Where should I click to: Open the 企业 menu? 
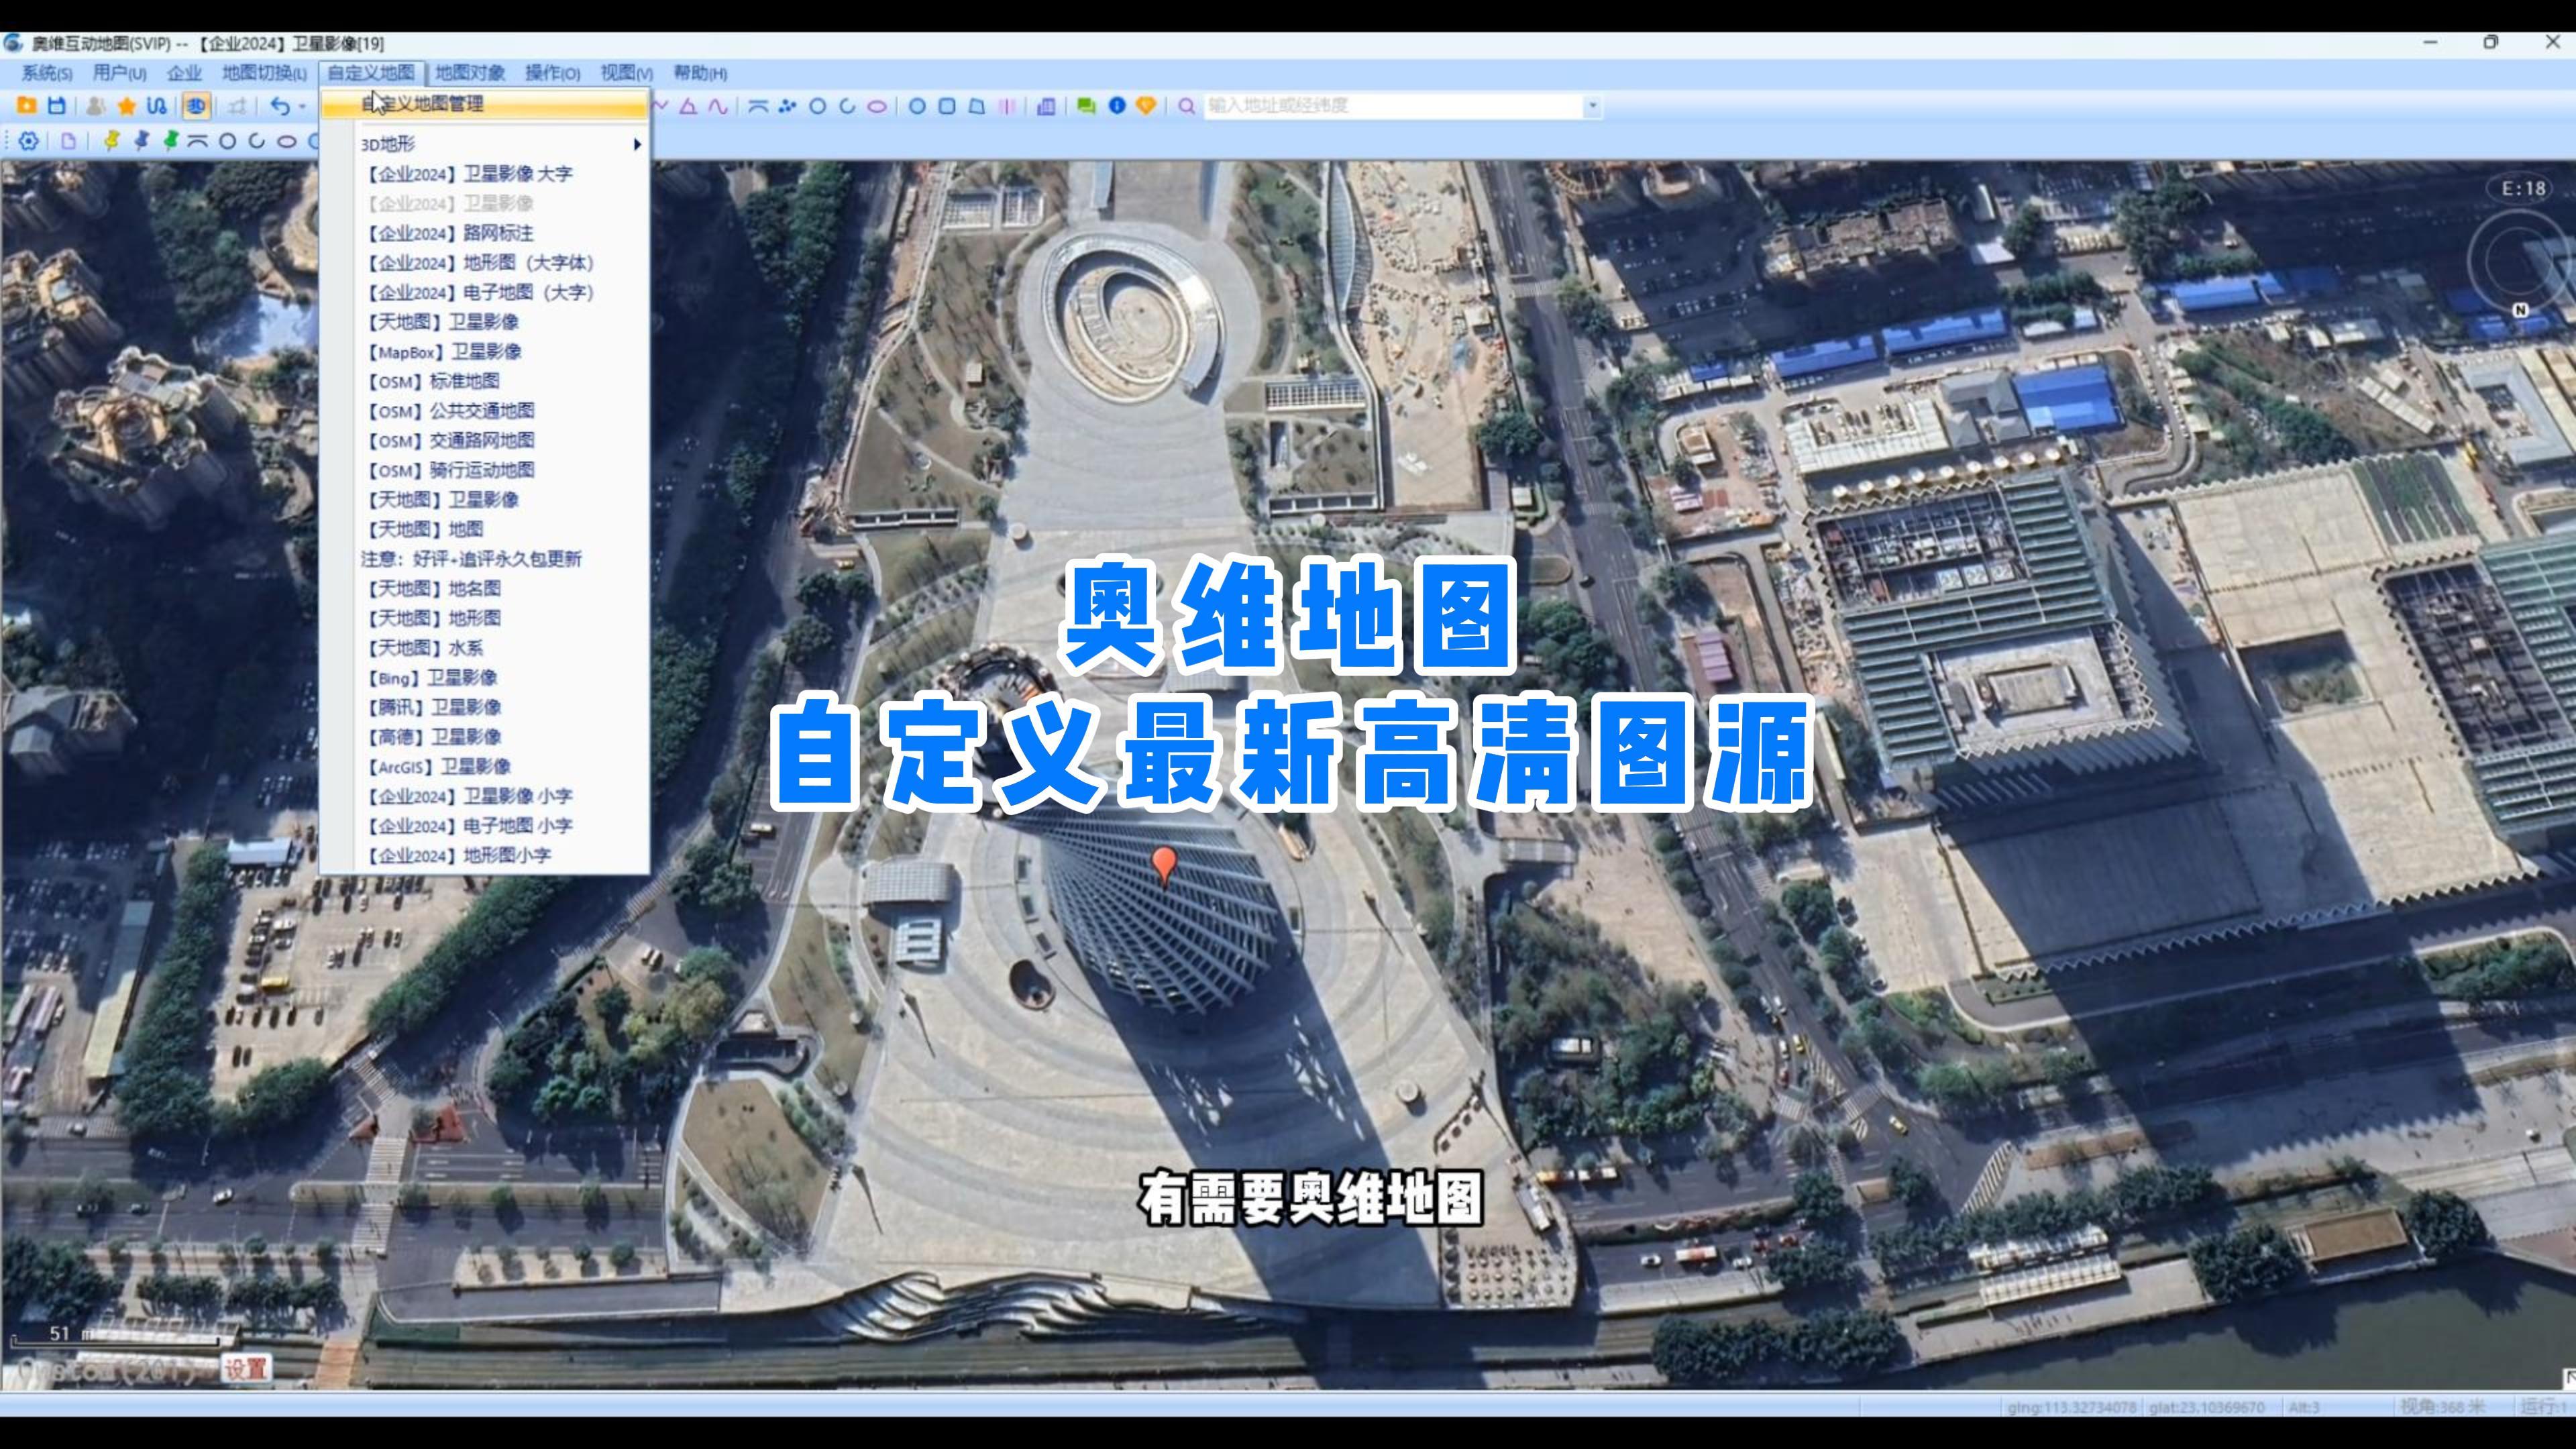(184, 73)
